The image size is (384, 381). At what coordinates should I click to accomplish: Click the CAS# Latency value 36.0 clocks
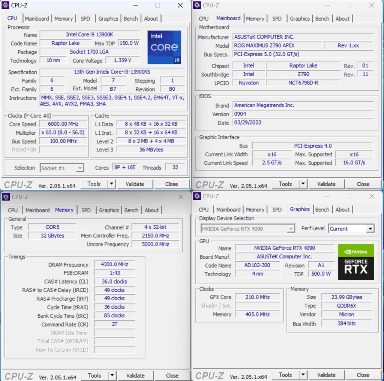click(x=114, y=282)
